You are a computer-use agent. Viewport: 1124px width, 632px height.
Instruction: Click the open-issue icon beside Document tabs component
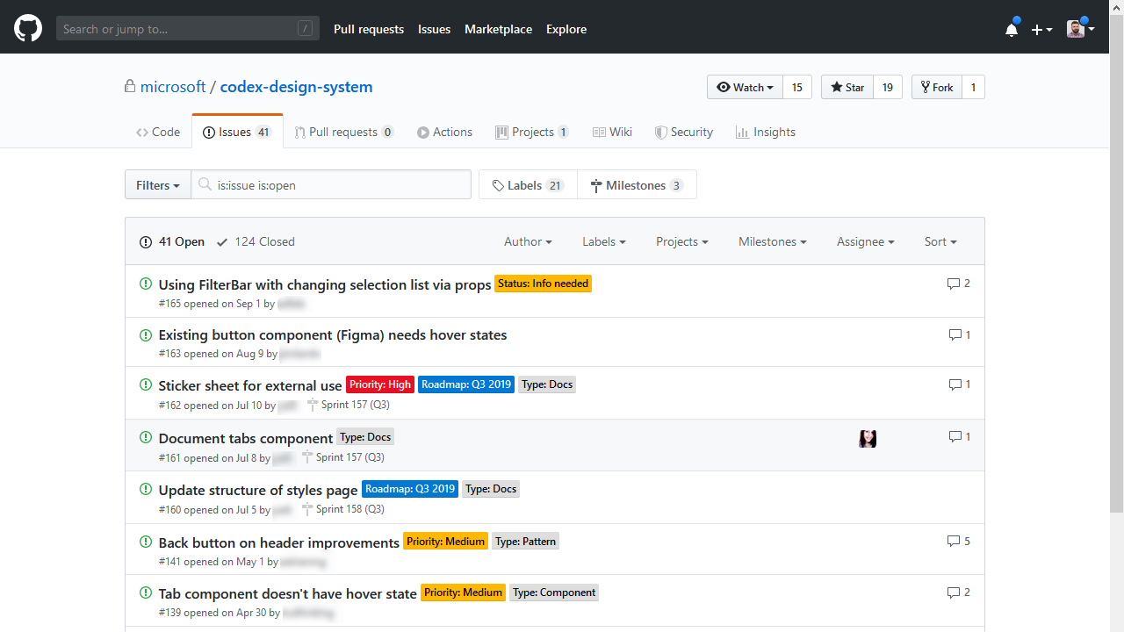click(146, 437)
